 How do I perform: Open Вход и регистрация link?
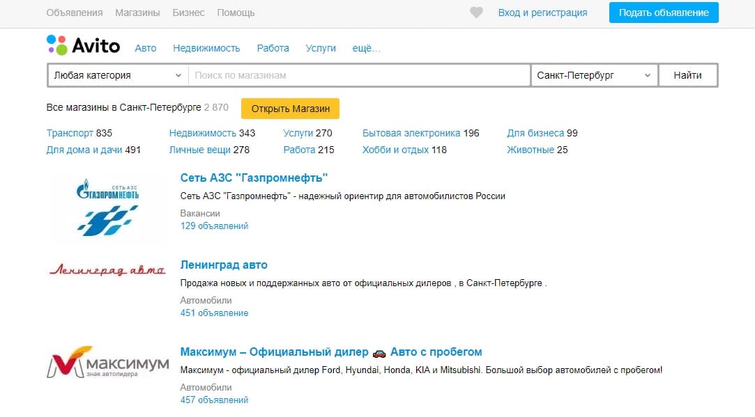[542, 13]
